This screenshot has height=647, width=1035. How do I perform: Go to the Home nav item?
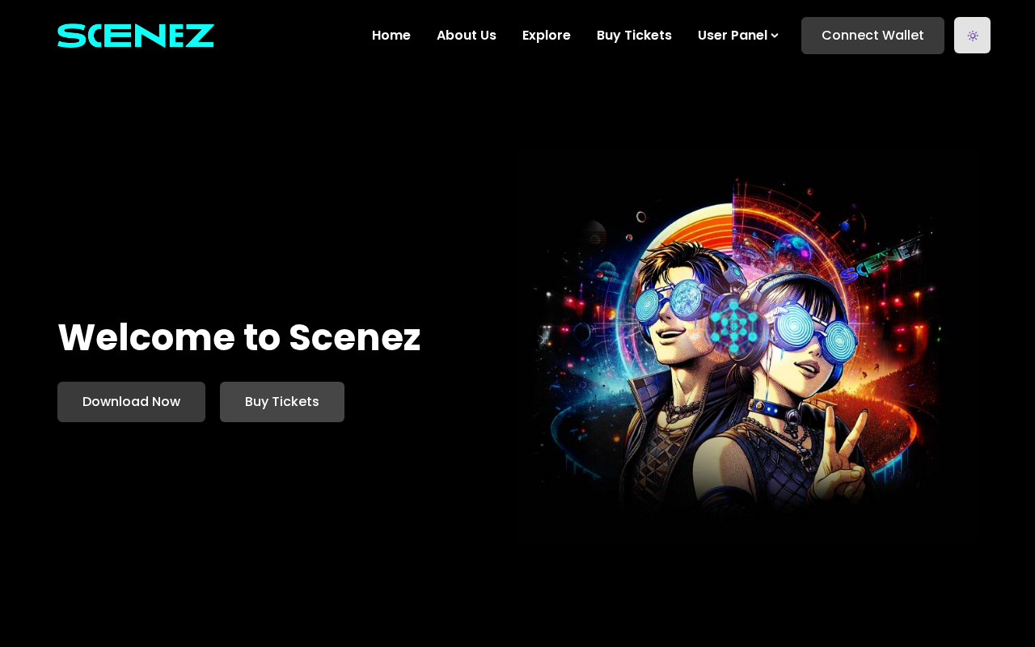(x=391, y=36)
